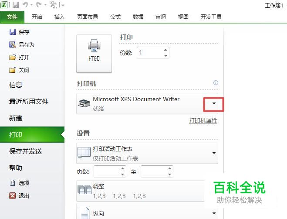
Task: Click the 就绪 printer status text
Action: coord(98,109)
